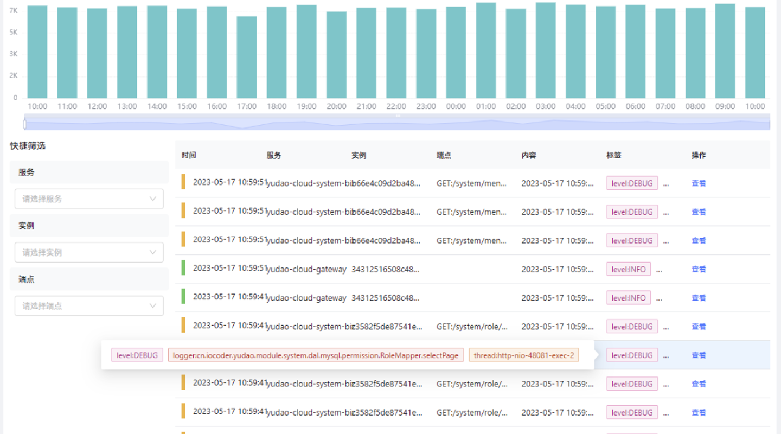Click the 23:00 axis label
This screenshot has height=434, width=781.
pos(426,106)
